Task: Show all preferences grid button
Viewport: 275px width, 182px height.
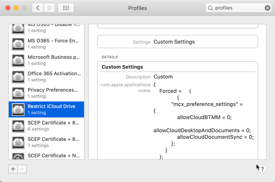Action: pos(66,8)
